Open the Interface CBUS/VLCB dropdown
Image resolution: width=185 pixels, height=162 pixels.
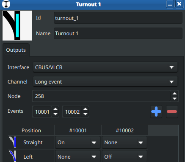click(105, 67)
